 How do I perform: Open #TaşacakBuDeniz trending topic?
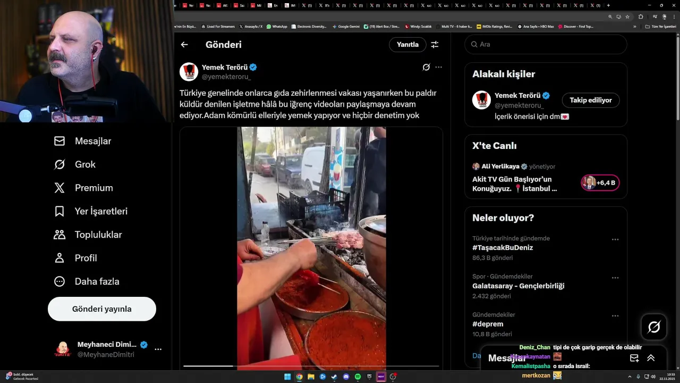pos(503,248)
